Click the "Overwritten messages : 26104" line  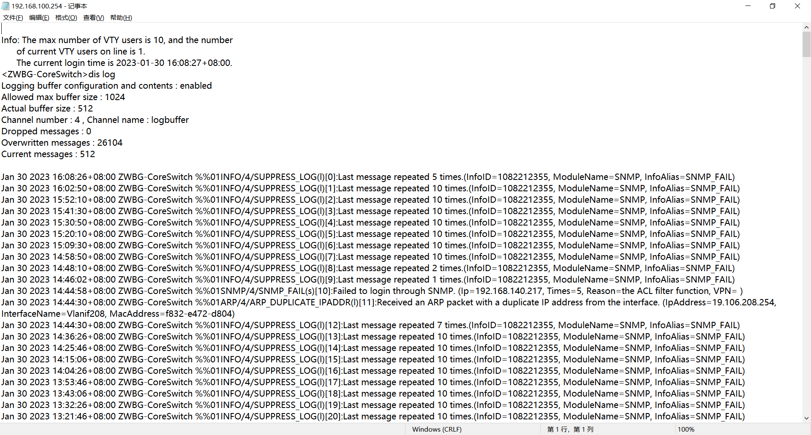point(62,143)
